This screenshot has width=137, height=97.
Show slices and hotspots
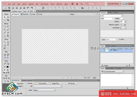coord(8,58)
